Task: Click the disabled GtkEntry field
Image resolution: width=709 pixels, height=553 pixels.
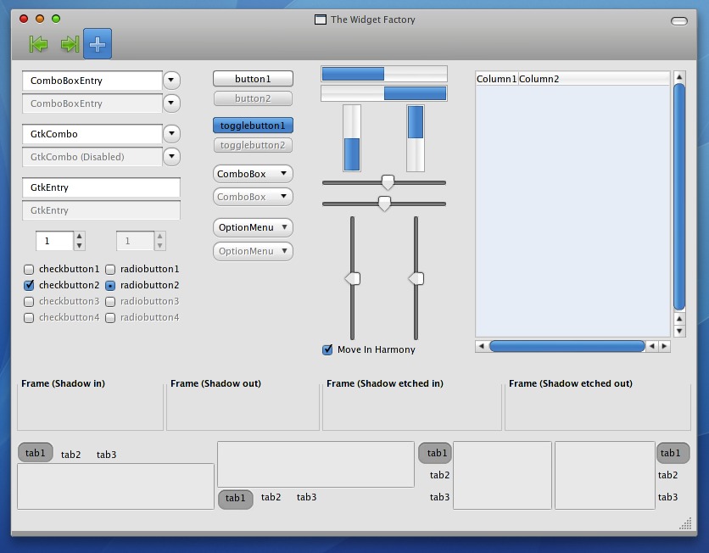Action: 101,210
